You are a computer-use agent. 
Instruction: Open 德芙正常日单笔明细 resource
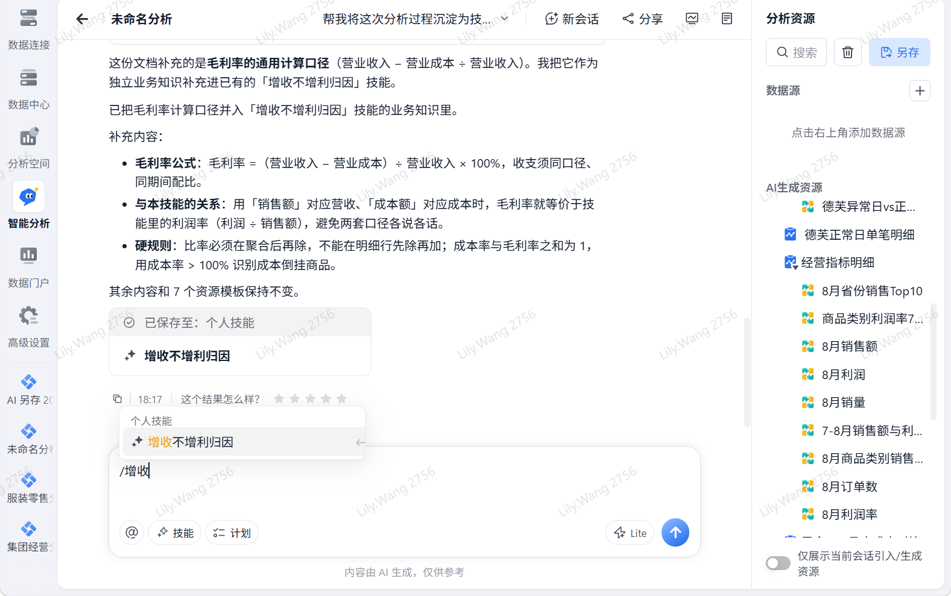[849, 234]
